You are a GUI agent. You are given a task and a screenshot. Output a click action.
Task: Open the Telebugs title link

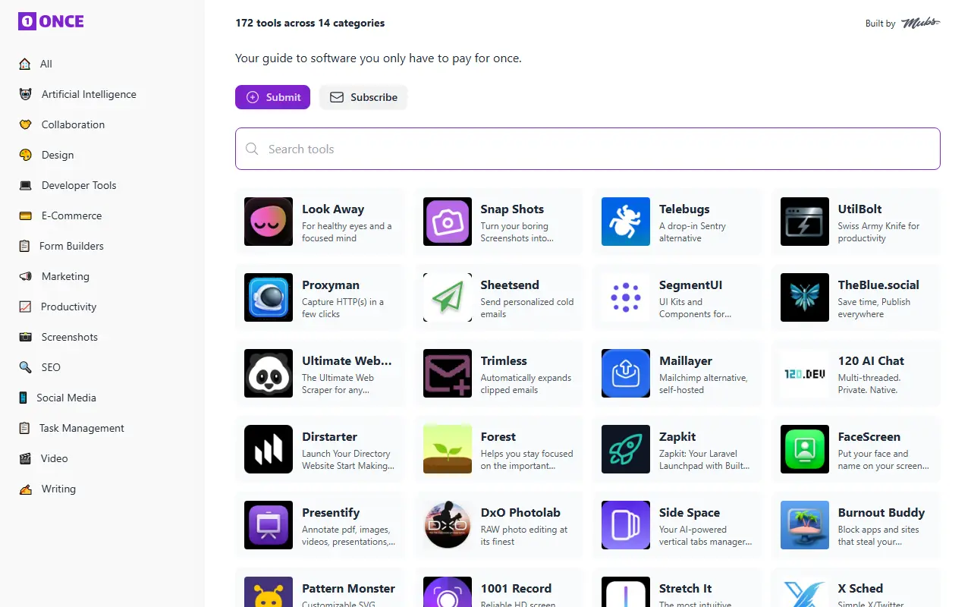point(684,209)
